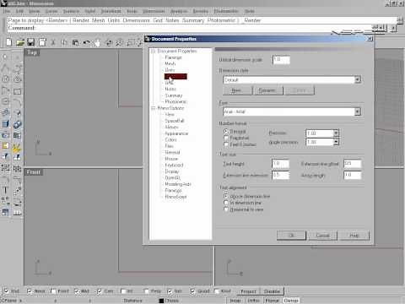The width and height of the screenshot is (405, 304).
Task: Select the Boolean solids tool
Action: click(17, 124)
